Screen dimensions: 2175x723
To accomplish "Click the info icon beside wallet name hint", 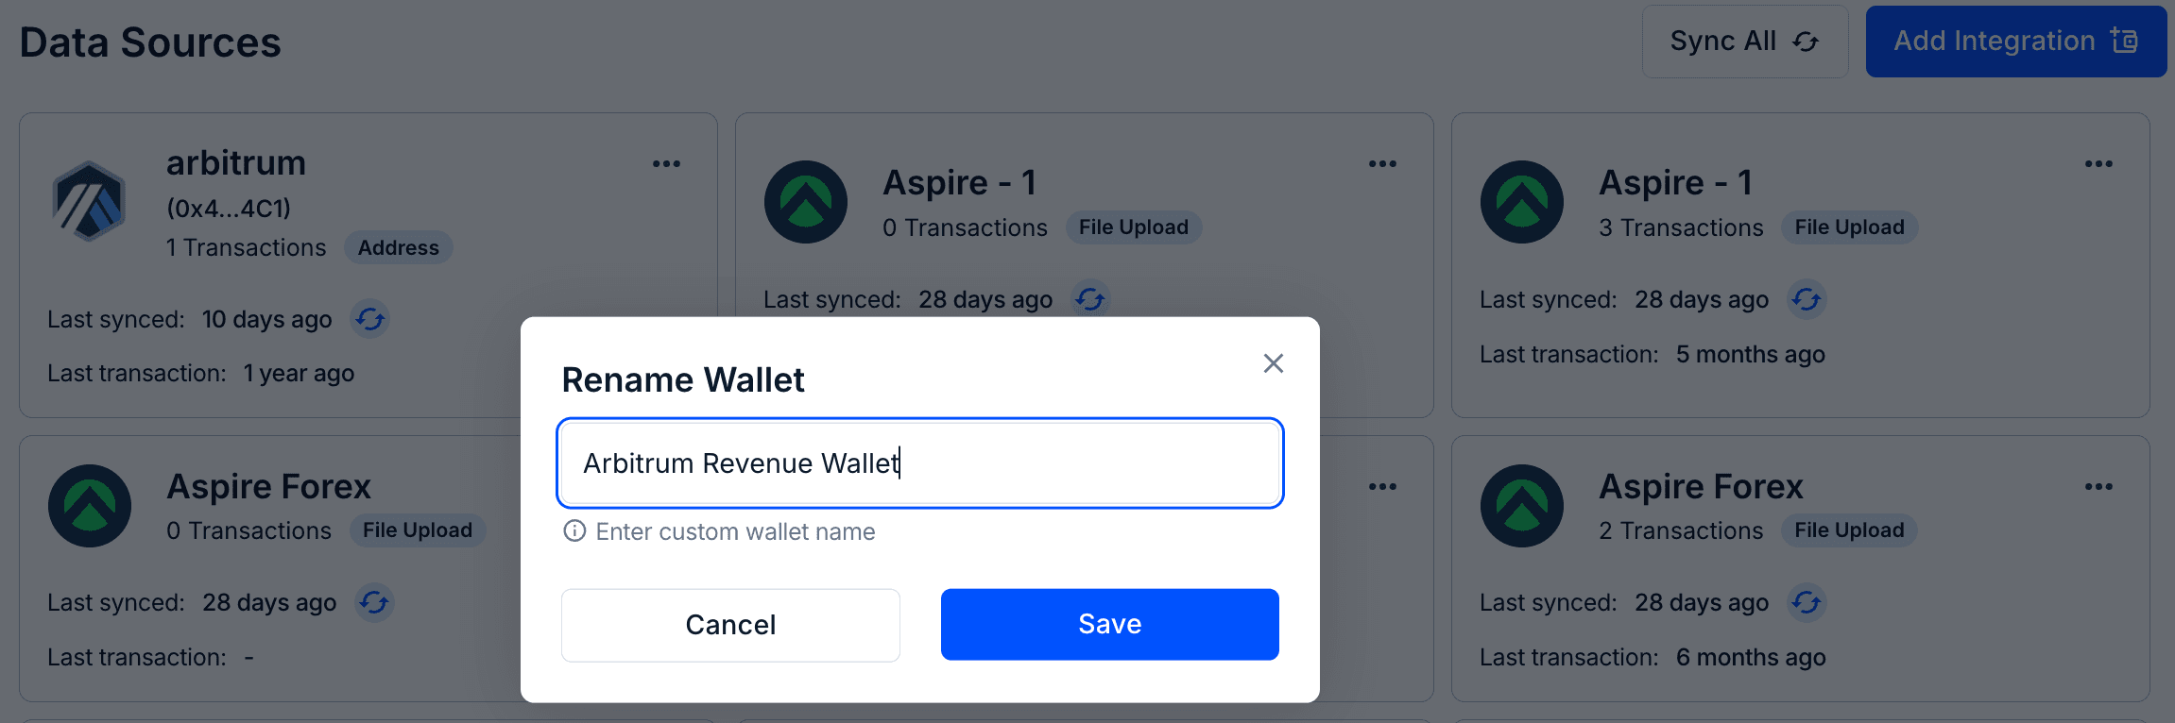I will (x=574, y=530).
